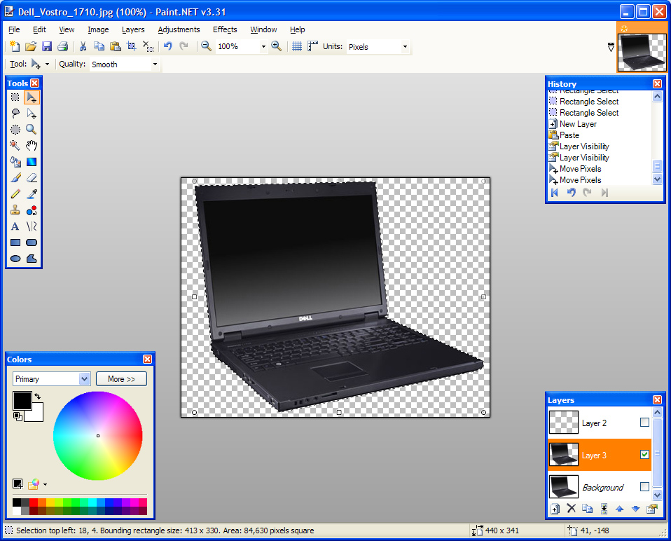This screenshot has height=541, width=671.
Task: Select the Color Picker eyedropper tool
Action: [x=32, y=194]
